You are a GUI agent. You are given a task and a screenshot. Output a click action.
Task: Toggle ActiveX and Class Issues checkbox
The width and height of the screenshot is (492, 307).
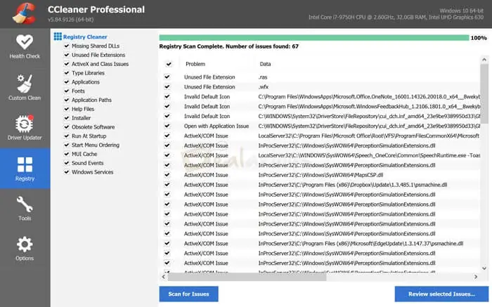tap(67, 64)
